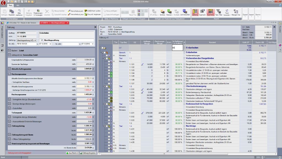Click the Zahlung freigeben button

pos(88,153)
